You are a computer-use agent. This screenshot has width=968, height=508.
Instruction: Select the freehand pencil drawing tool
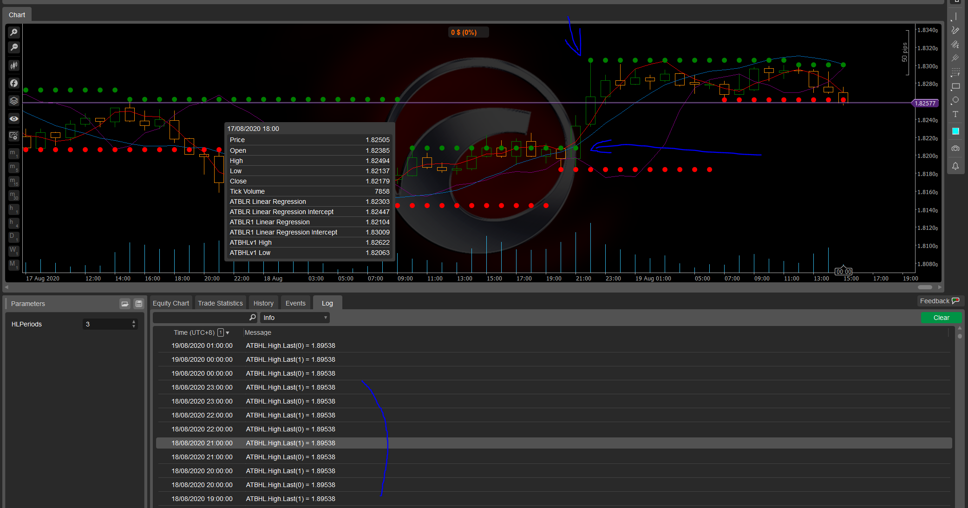[x=955, y=30]
